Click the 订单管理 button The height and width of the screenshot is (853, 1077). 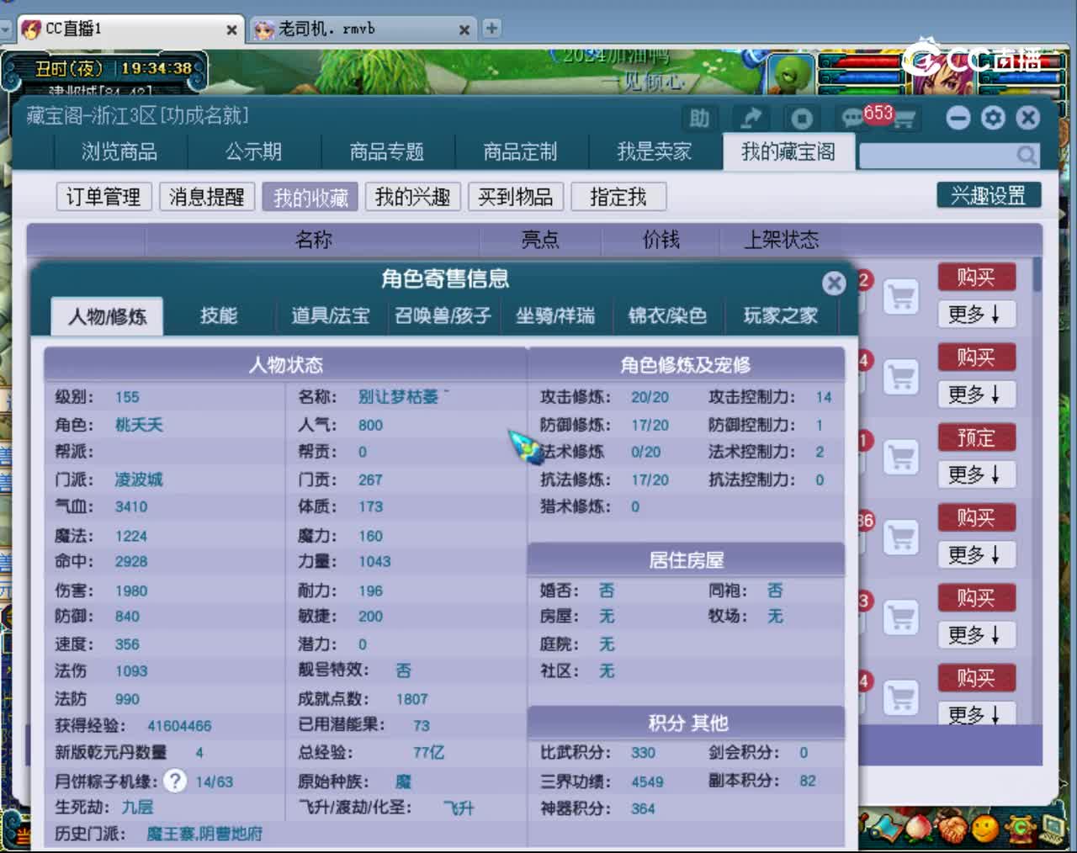pyautogui.click(x=103, y=197)
